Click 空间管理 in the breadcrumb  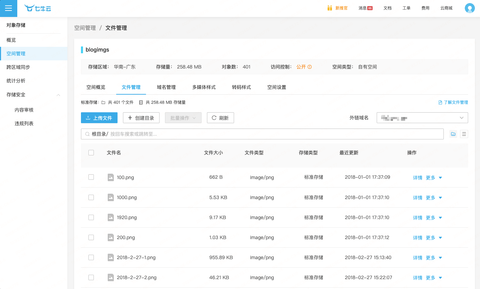click(x=85, y=28)
